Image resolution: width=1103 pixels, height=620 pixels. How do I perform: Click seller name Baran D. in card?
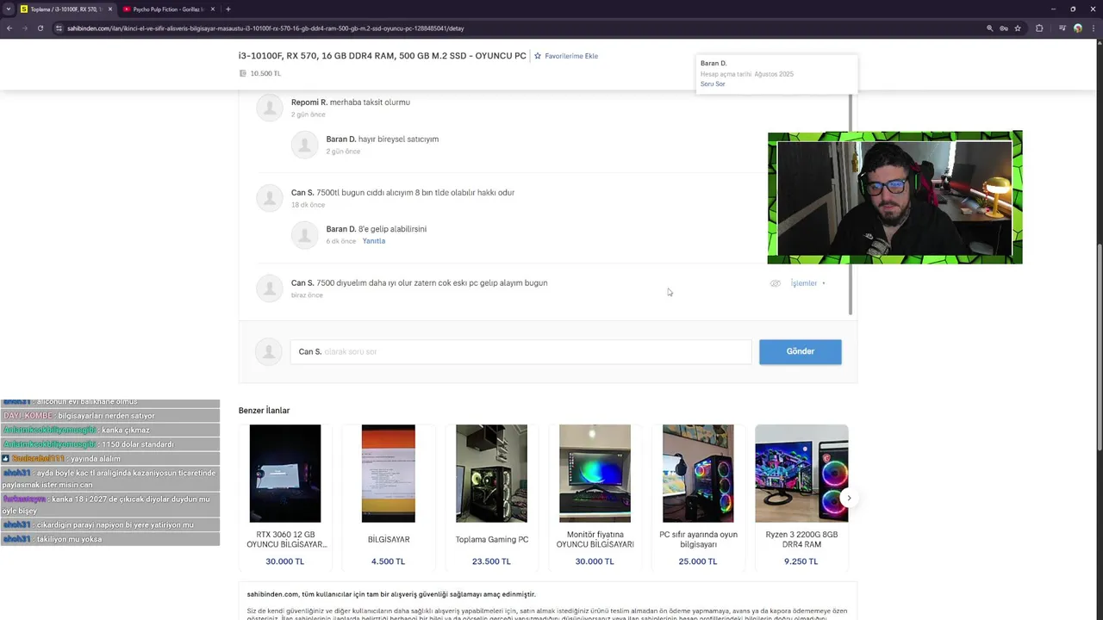tap(714, 63)
